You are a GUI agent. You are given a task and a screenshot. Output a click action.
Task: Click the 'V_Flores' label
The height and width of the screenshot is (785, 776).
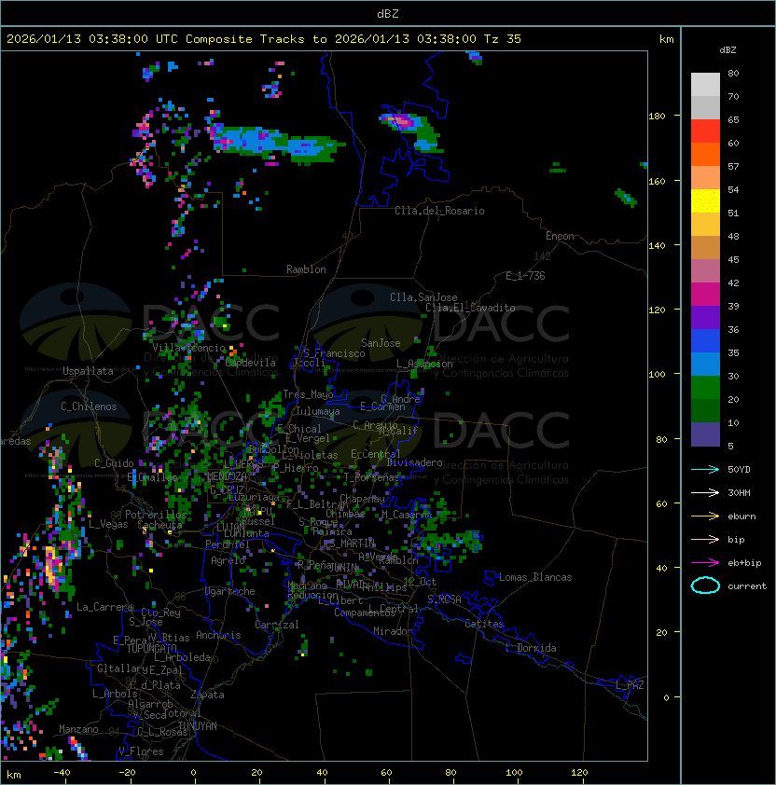click(141, 751)
